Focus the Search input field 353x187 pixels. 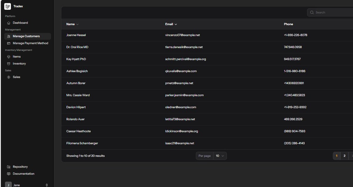point(330,12)
